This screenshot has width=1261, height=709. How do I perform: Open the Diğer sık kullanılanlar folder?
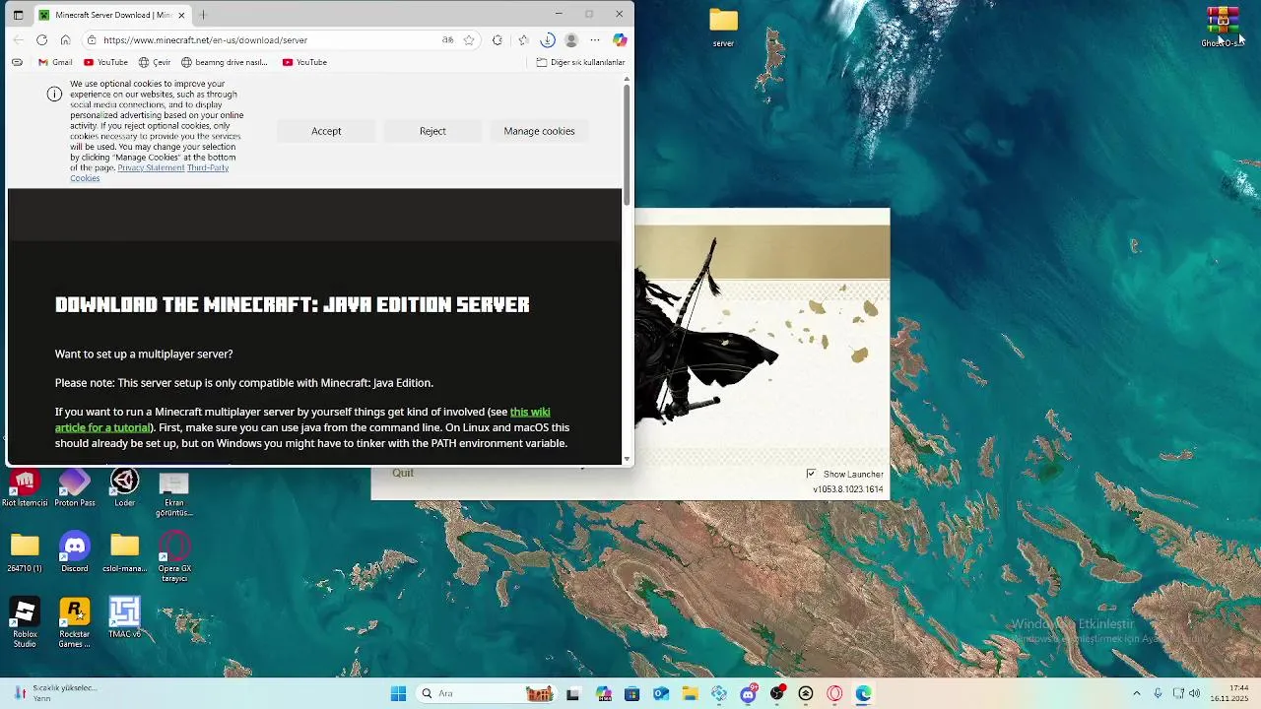pyautogui.click(x=580, y=62)
